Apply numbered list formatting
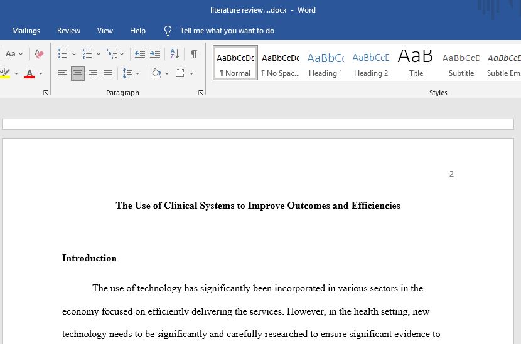This screenshot has height=344, width=521. point(87,54)
